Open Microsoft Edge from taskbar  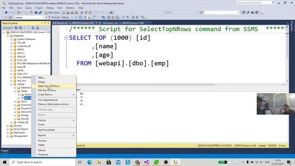89,162
